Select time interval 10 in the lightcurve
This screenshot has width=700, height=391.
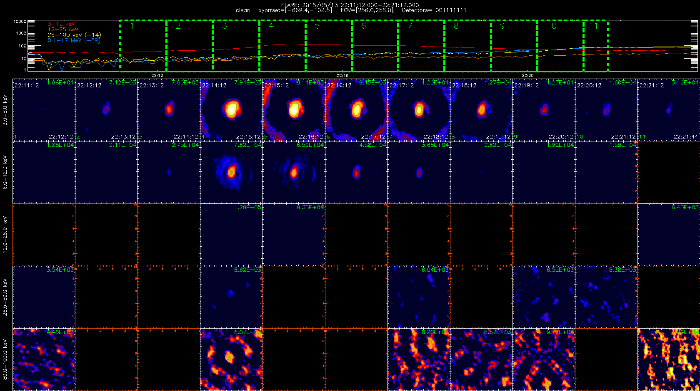[x=560, y=46]
